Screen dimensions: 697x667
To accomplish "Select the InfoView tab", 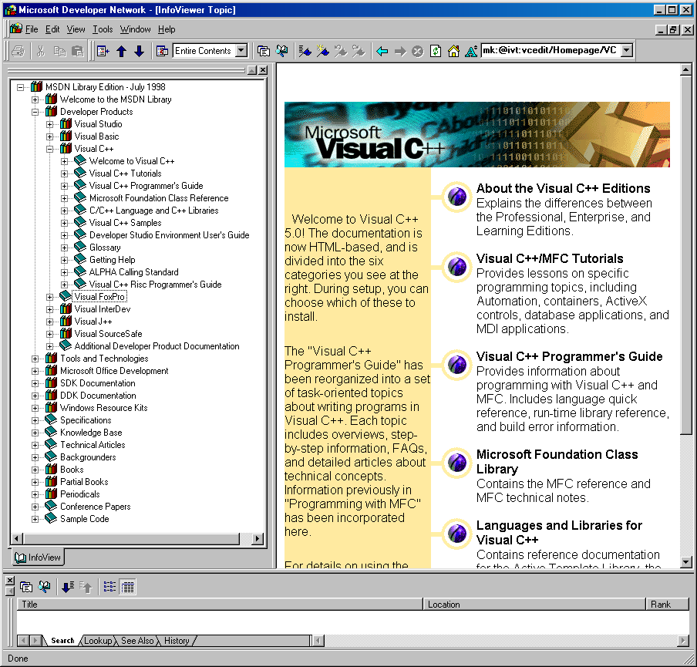I will (38, 558).
